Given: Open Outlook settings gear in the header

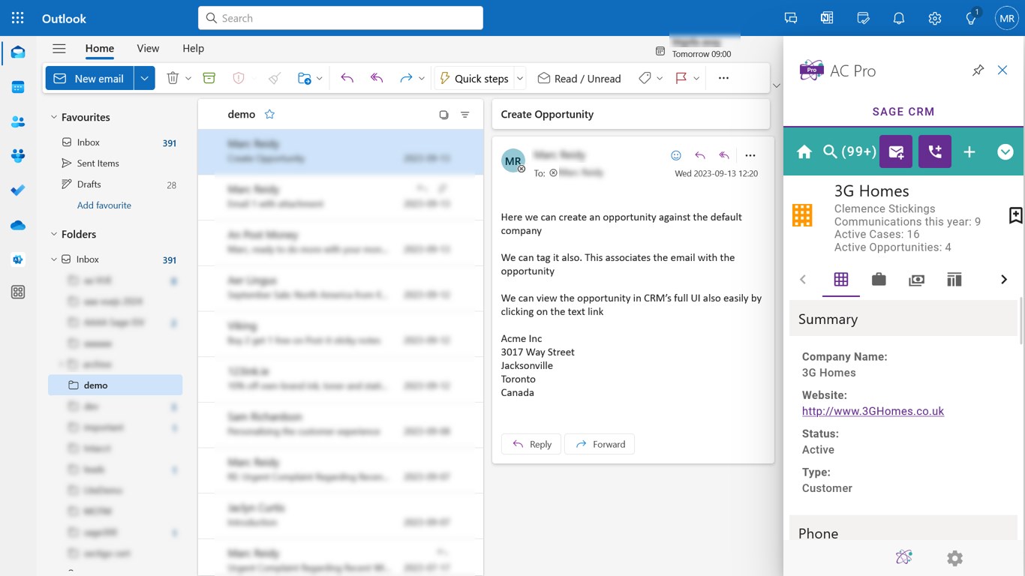Looking at the screenshot, I should tap(935, 18).
